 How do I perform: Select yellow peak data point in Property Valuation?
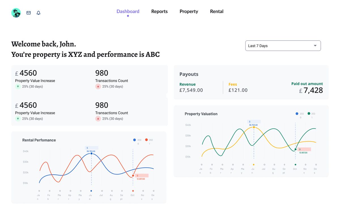pos(254,127)
